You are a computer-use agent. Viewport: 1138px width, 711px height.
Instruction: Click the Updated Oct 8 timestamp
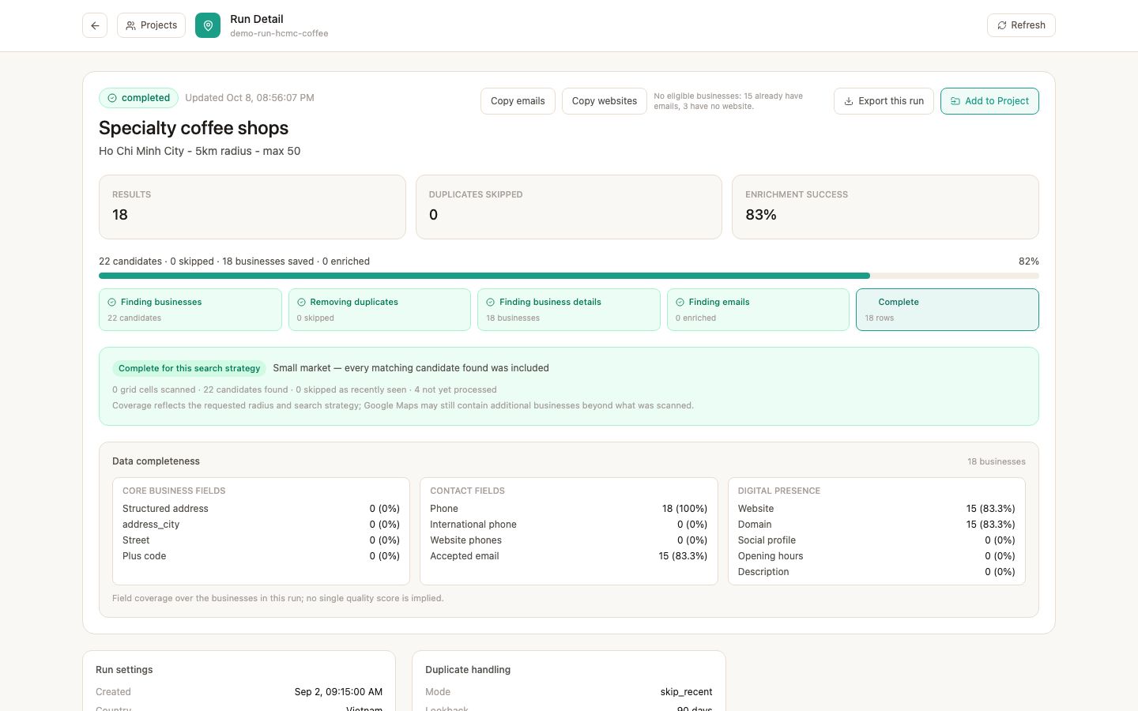(250, 98)
